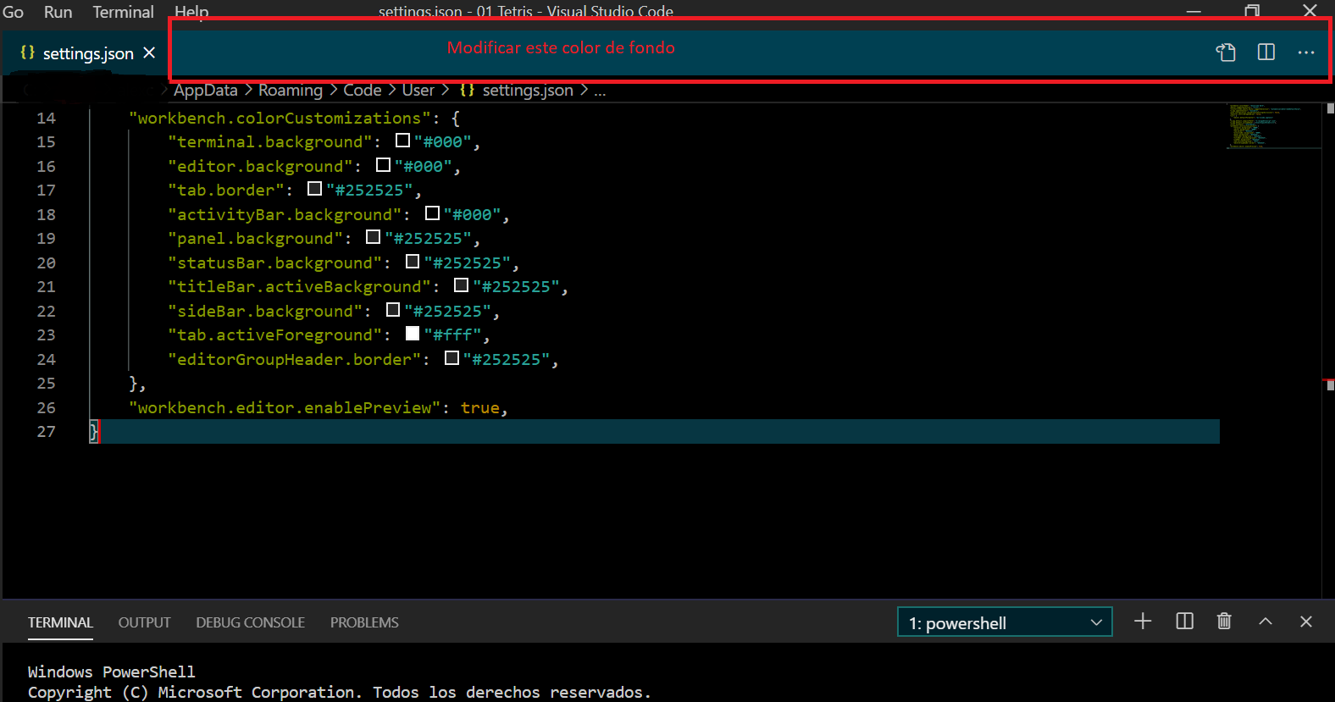Screen dimensions: 1335x702
Task: Open color picker for activityBar.background swatch
Action: coord(433,213)
